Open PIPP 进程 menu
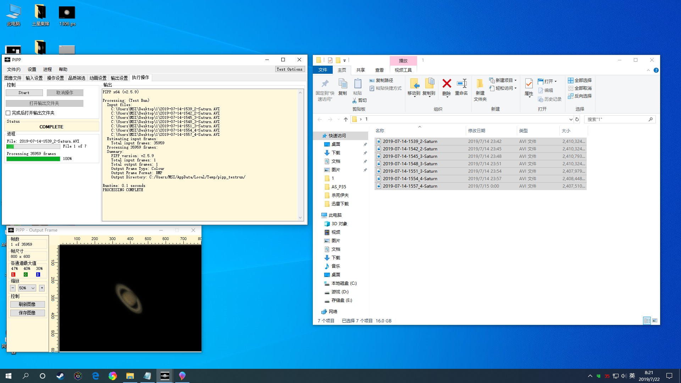The image size is (681, 383). (x=48, y=70)
